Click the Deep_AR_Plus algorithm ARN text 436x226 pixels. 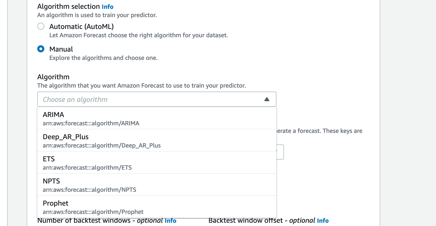click(102, 145)
